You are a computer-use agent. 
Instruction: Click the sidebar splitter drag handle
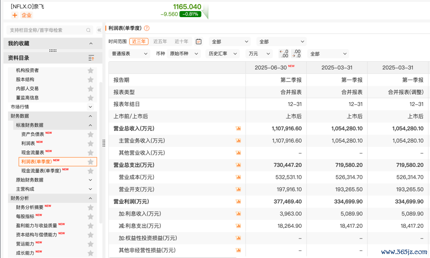coord(104,143)
